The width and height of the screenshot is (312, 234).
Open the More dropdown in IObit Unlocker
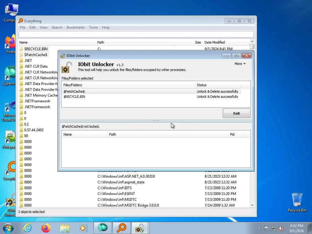[240, 64]
